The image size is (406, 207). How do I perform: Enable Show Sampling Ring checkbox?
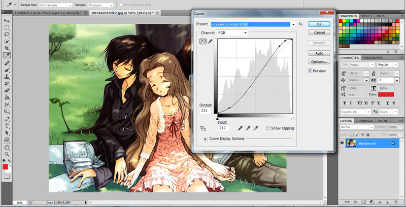(121, 5)
